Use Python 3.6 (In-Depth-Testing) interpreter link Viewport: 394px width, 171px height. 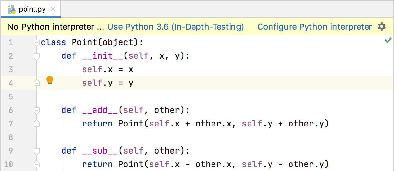175,27
